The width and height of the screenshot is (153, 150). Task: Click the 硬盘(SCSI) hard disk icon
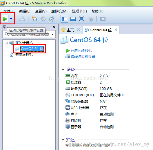68,88
